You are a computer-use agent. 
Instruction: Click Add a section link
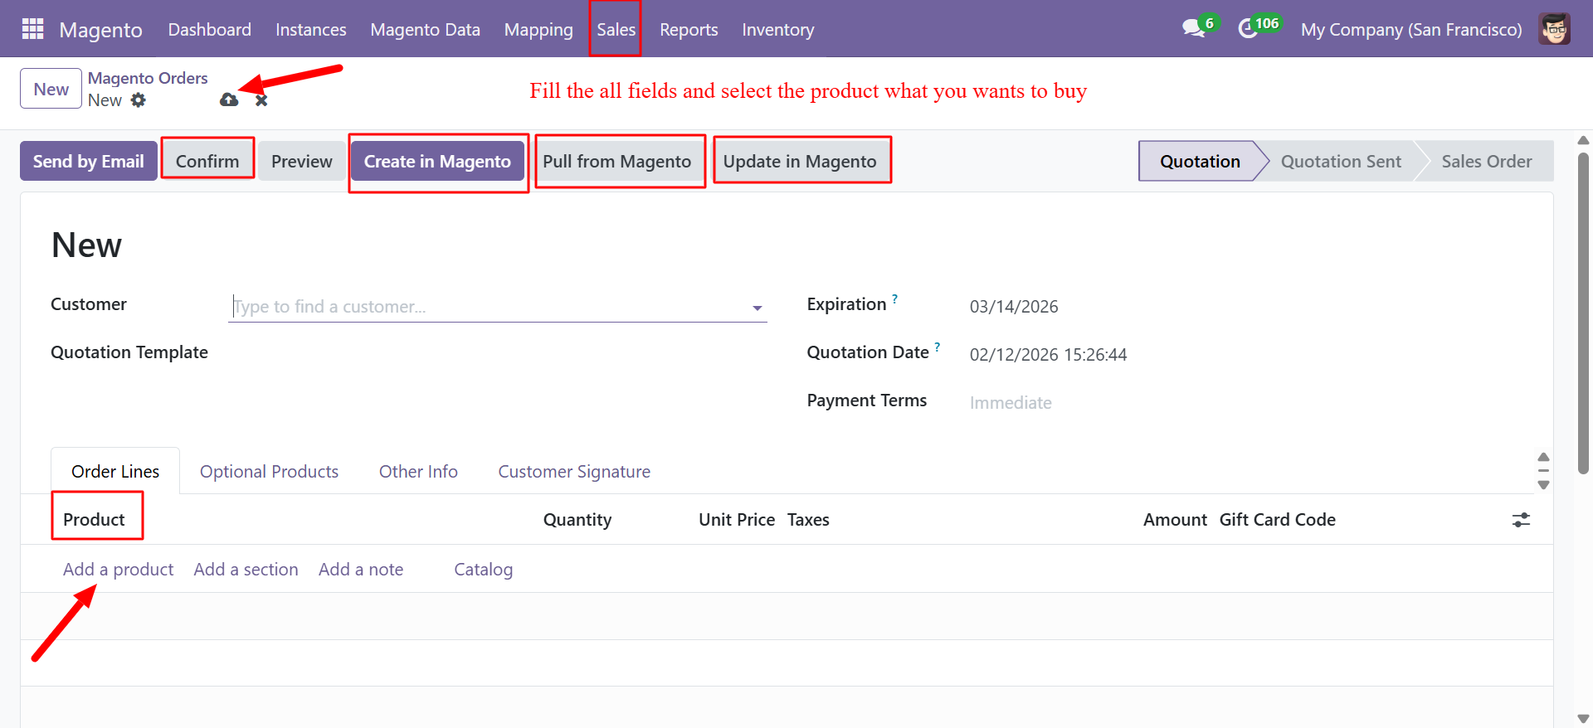click(246, 569)
